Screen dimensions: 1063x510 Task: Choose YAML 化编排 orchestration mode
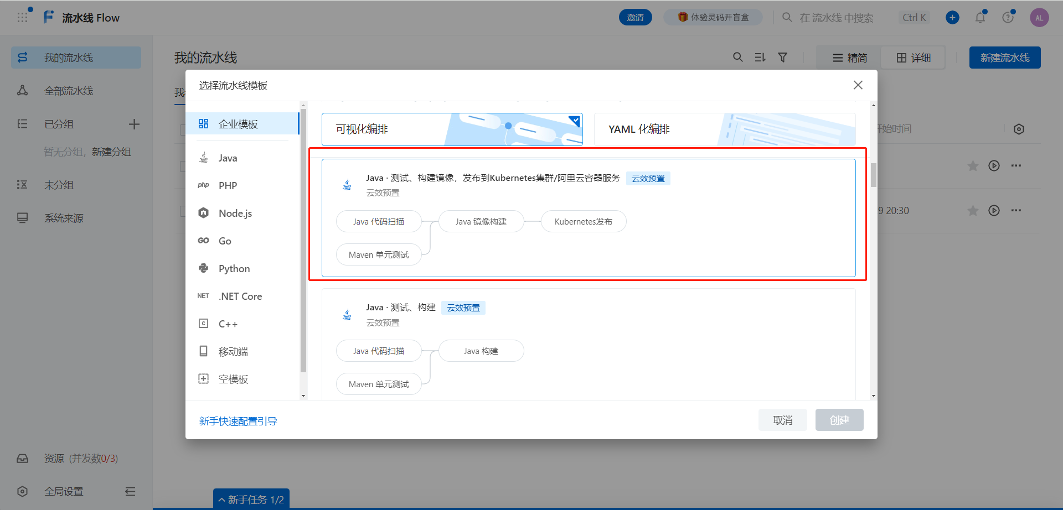pos(725,129)
